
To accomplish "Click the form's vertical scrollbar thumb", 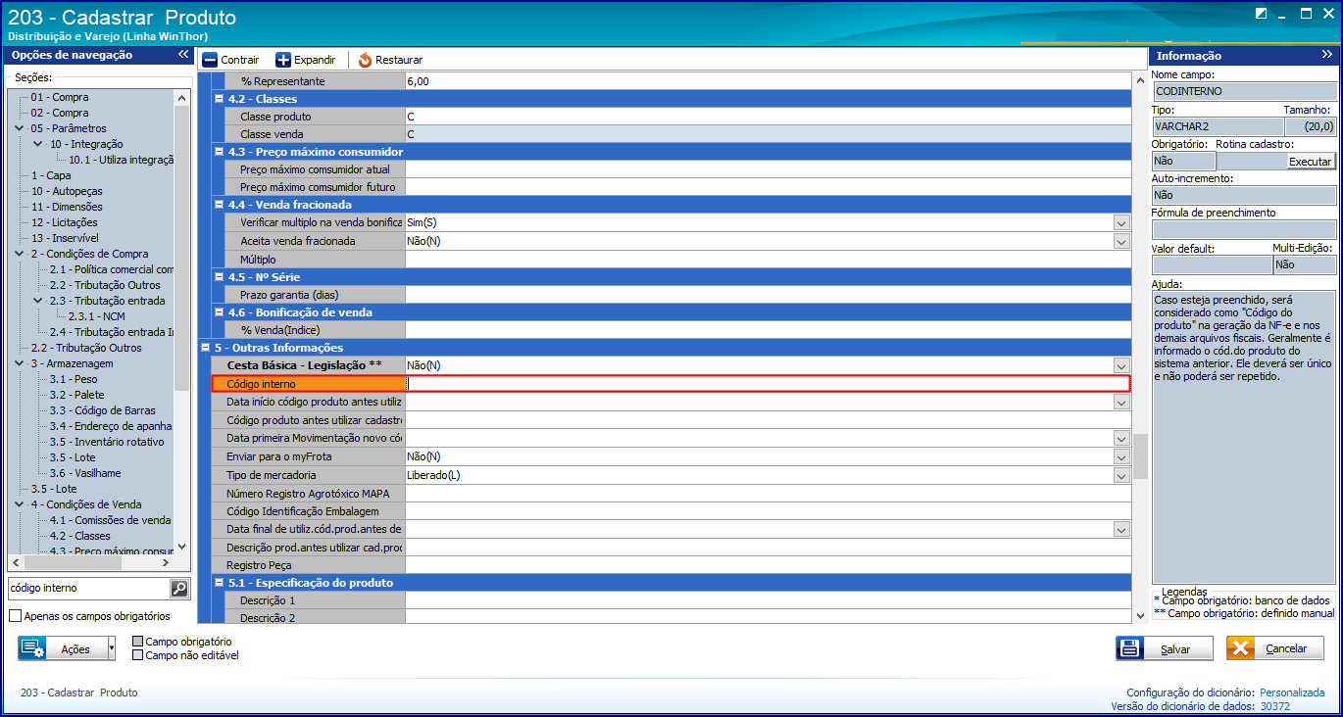I will tap(1140, 456).
